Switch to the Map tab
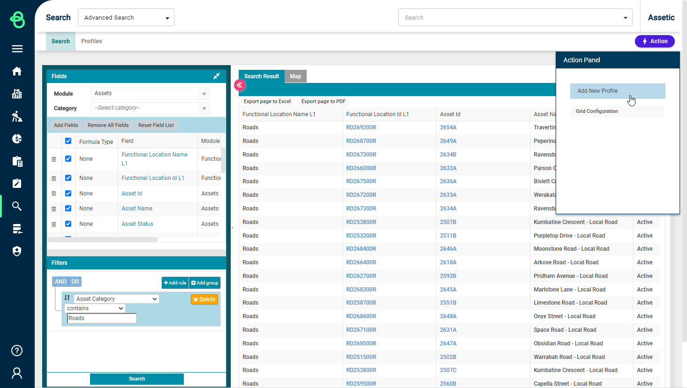Screen dimensions: 687x388 [295, 76]
